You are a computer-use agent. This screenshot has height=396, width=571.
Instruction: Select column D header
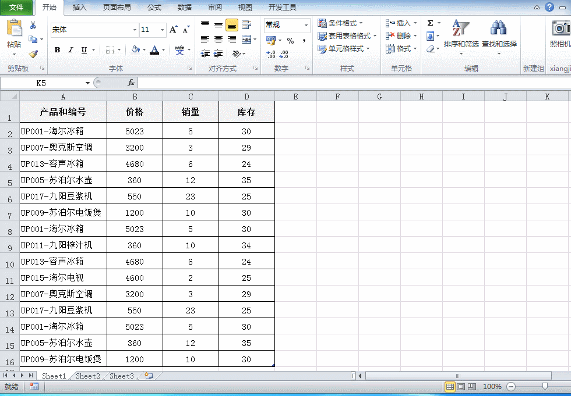[246, 97]
